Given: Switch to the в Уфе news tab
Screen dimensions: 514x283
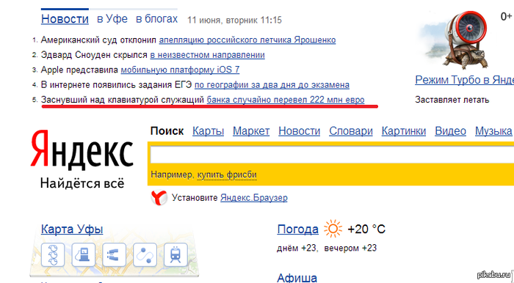Looking at the screenshot, I should point(112,19).
